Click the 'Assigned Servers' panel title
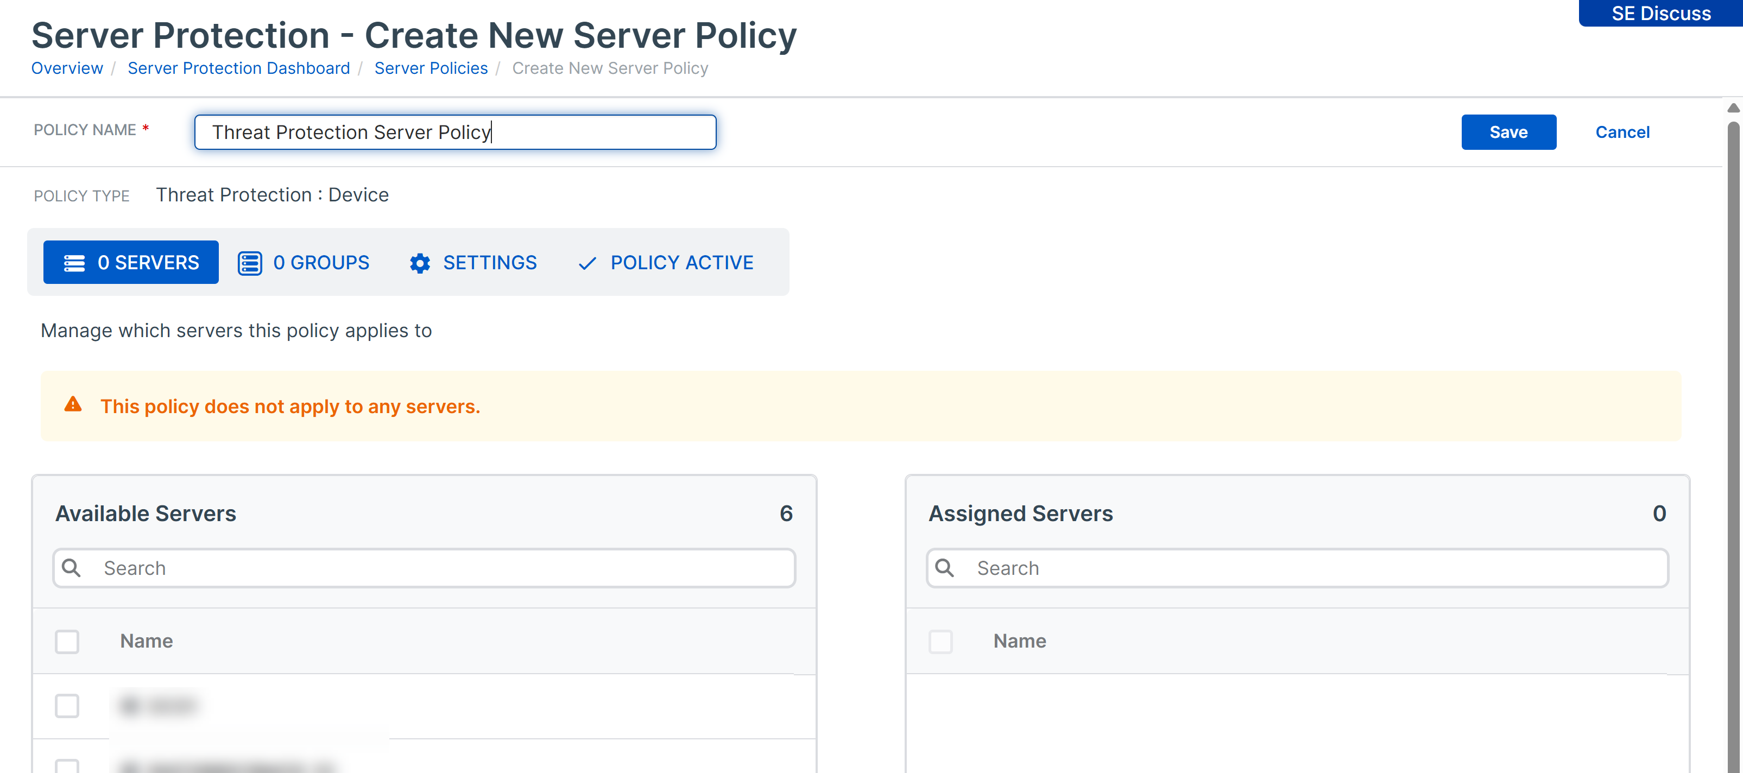Screen dimensions: 1743x773 [1020, 514]
